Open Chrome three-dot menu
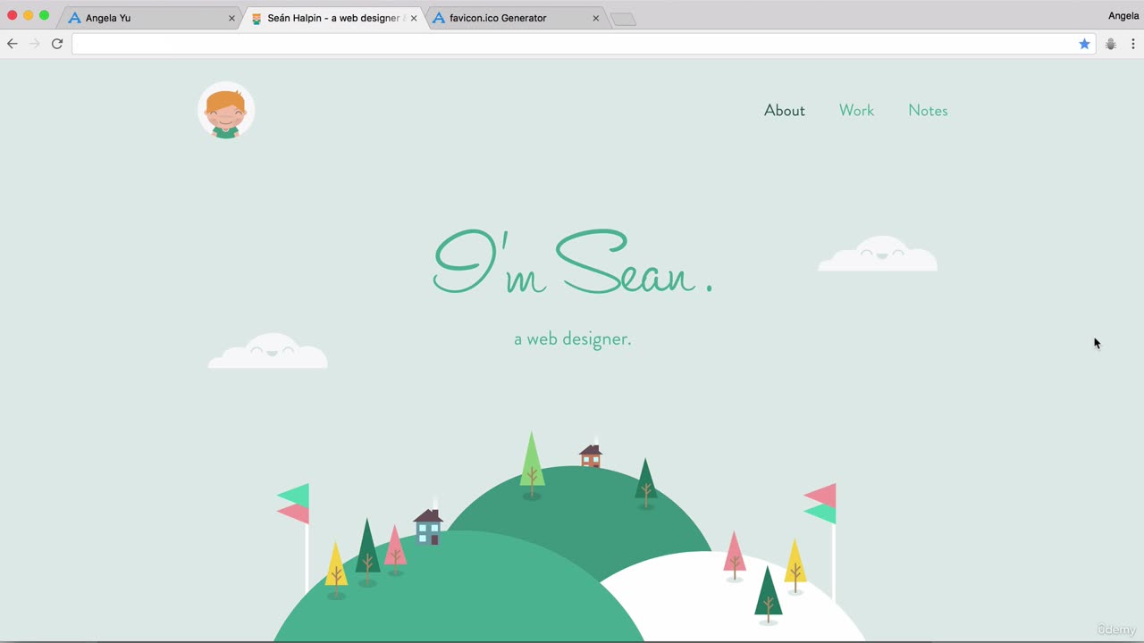The height and width of the screenshot is (643, 1144). click(x=1133, y=44)
